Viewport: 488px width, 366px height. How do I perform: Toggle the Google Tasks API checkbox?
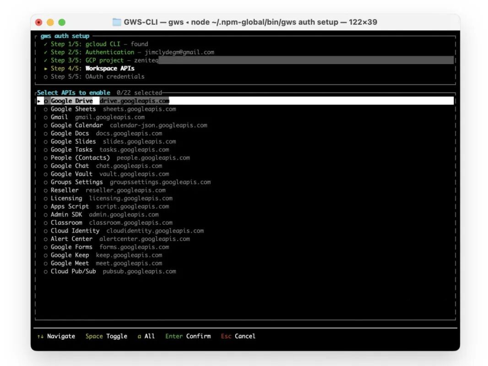click(x=46, y=150)
